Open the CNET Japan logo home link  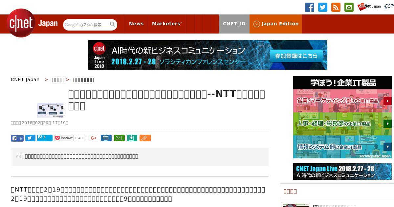tap(32, 23)
